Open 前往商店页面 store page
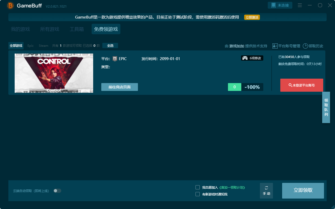The height and width of the screenshot is (209, 335). (119, 87)
